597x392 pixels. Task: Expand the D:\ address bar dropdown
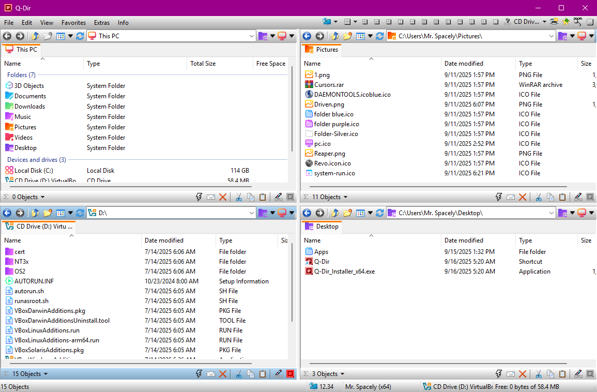[x=252, y=213]
